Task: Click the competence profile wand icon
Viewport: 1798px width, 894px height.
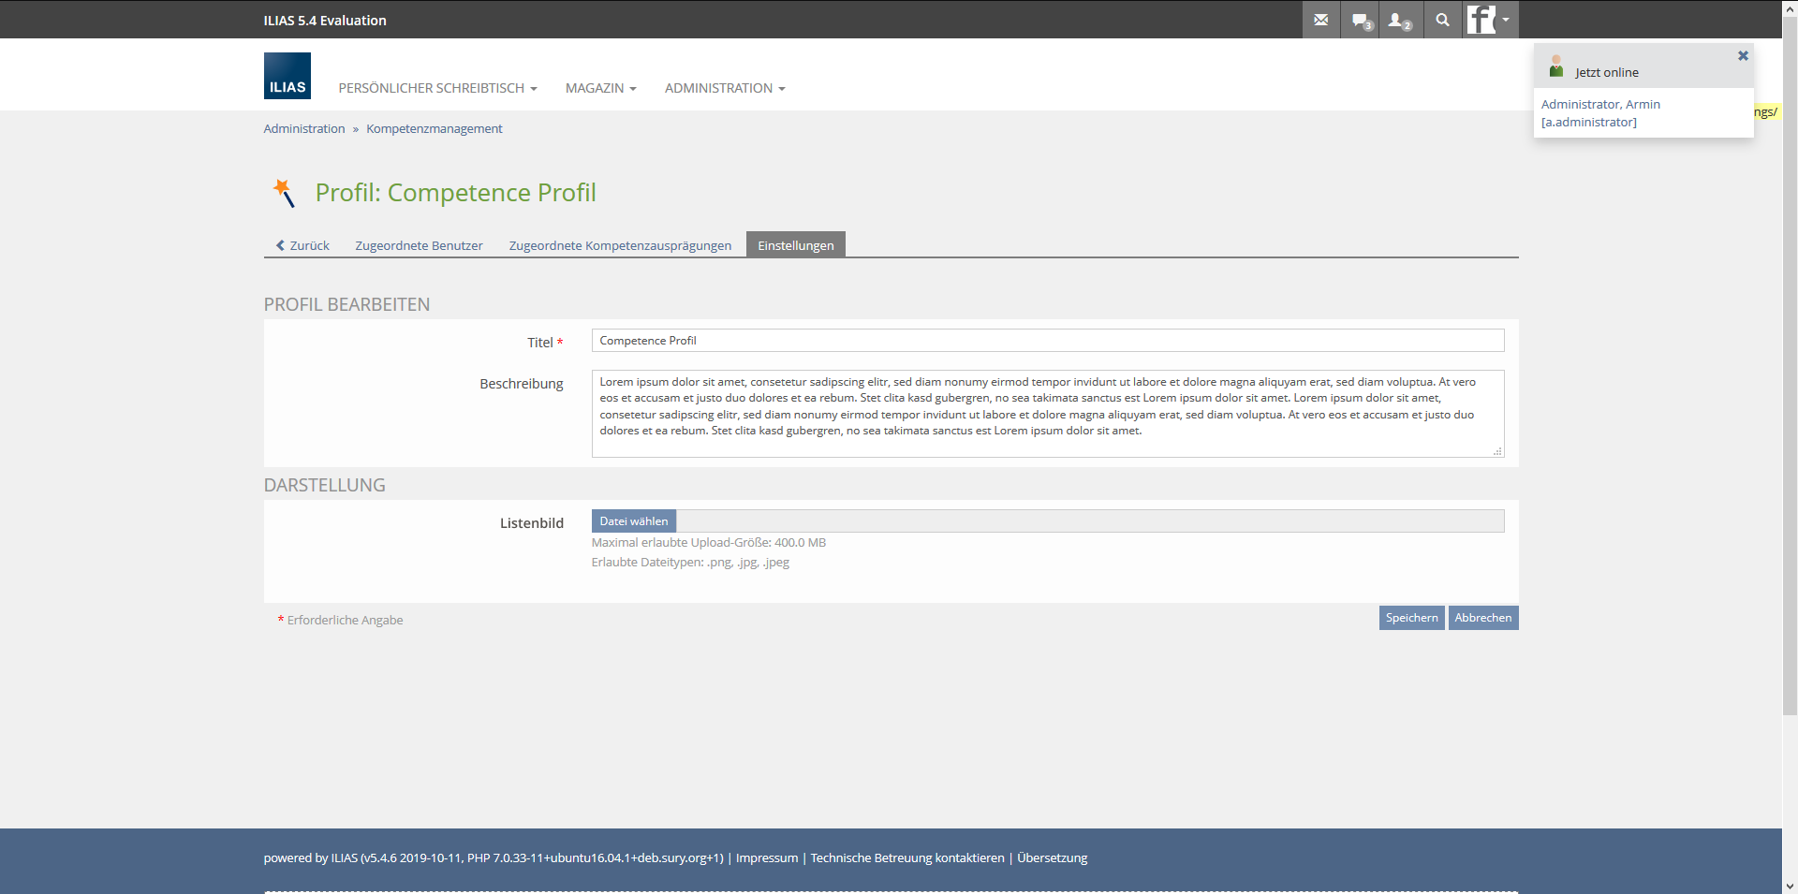Action: tap(284, 193)
